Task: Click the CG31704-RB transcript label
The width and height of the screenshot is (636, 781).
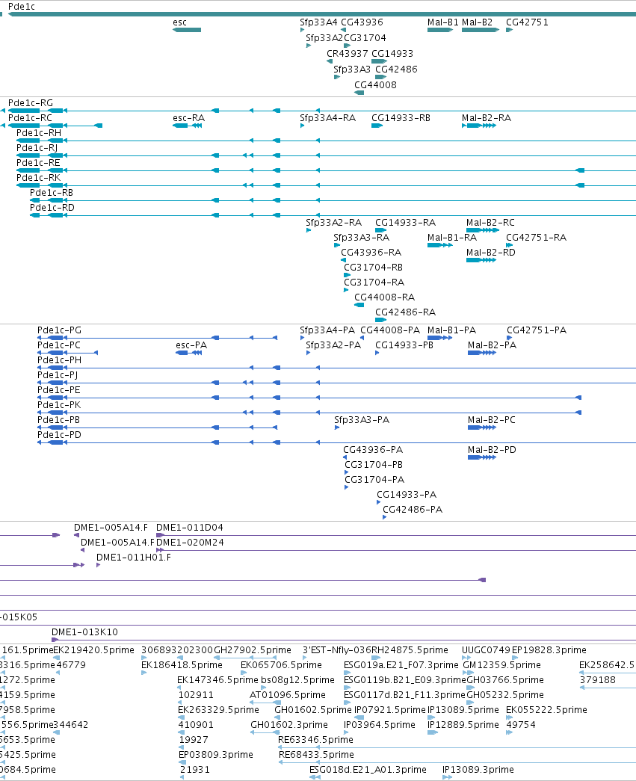Action: (373, 268)
